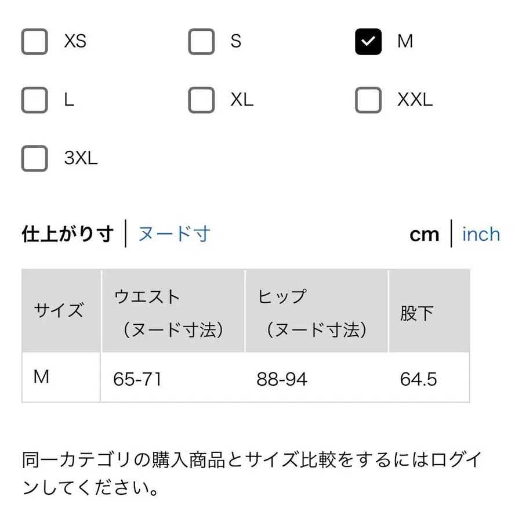Select the 仕上がり寸 measurement view

point(66,233)
